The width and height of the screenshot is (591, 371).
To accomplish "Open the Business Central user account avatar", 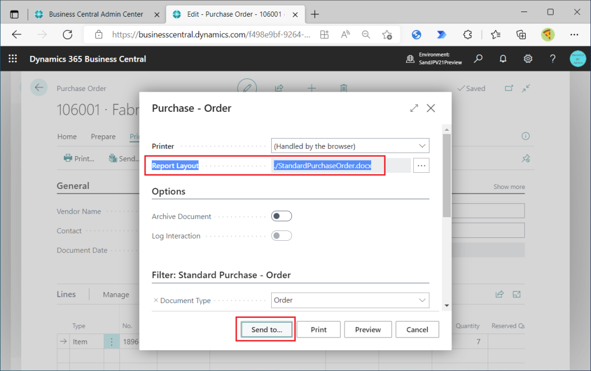I will click(578, 59).
